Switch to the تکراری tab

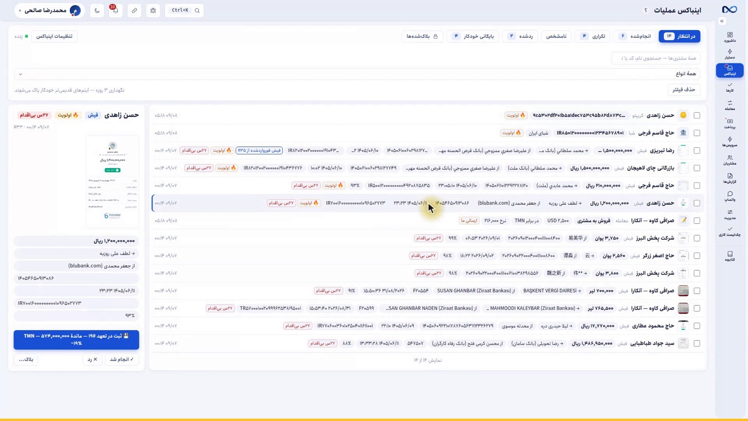593,36
